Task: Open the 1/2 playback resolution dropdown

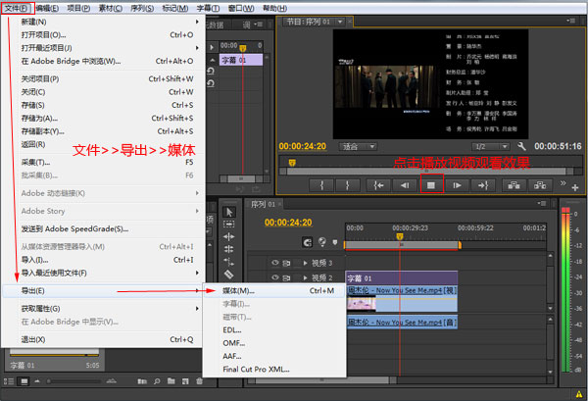Action: tap(491, 147)
